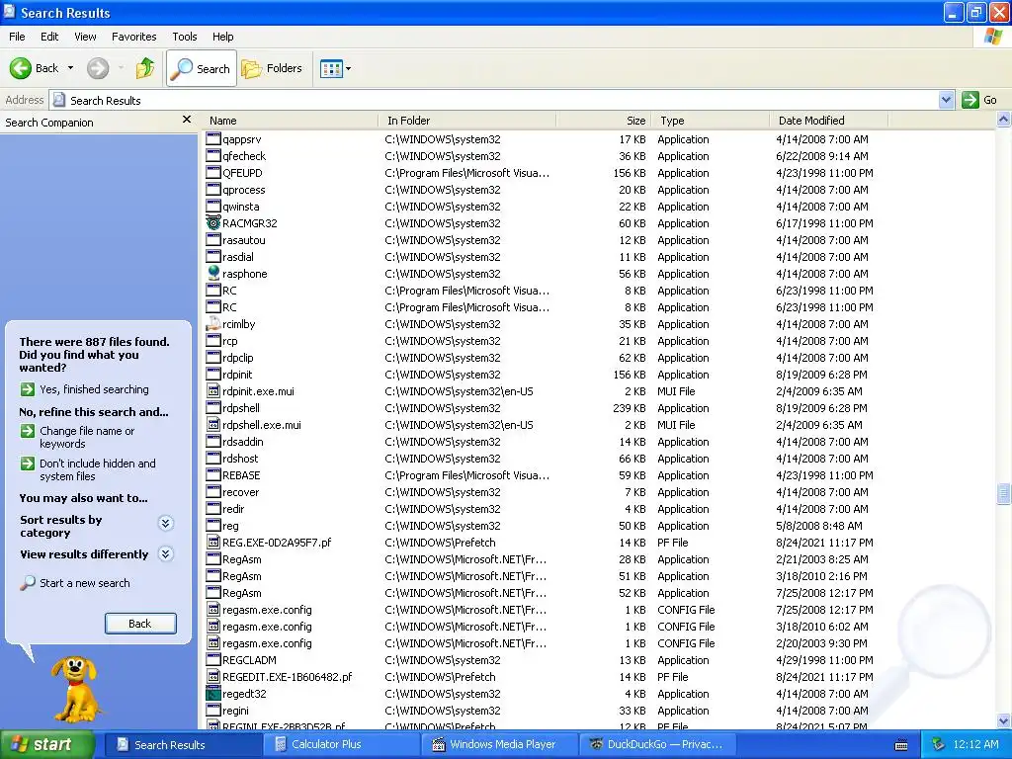Click the Back button in Search Companion

(x=140, y=624)
